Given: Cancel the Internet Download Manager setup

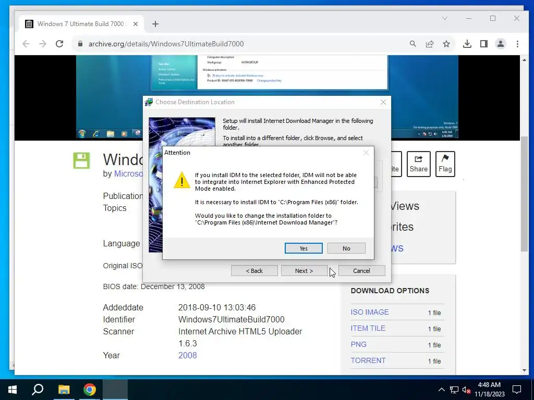Looking at the screenshot, I should click(361, 271).
